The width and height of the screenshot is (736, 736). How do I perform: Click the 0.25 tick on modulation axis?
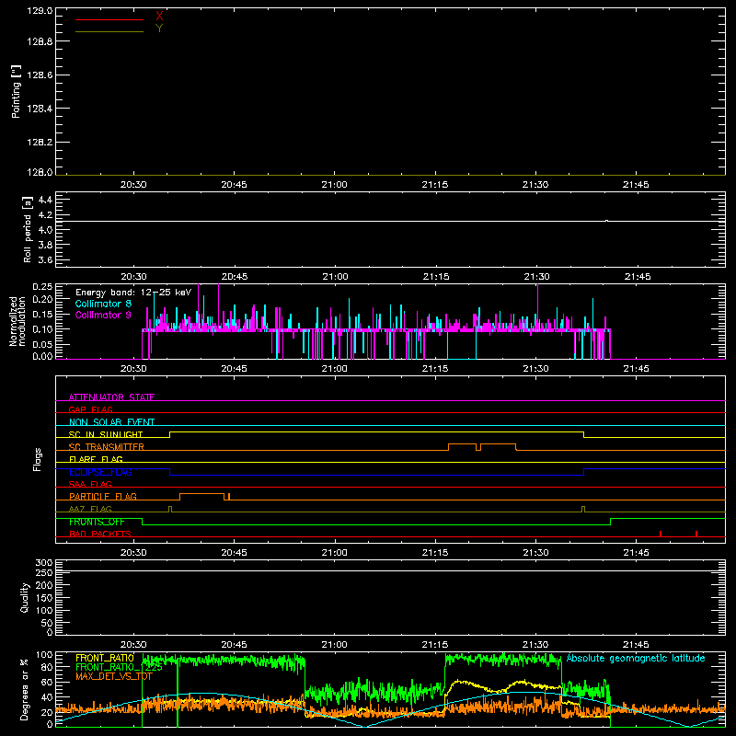(x=42, y=286)
